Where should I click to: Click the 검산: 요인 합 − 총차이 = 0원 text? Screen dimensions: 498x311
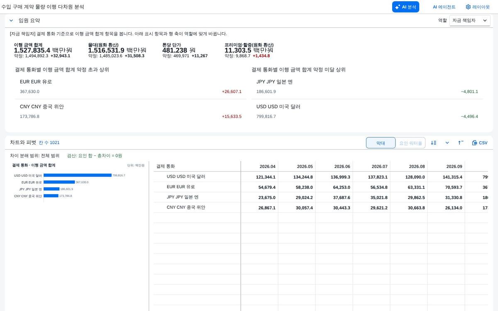click(x=95, y=155)
